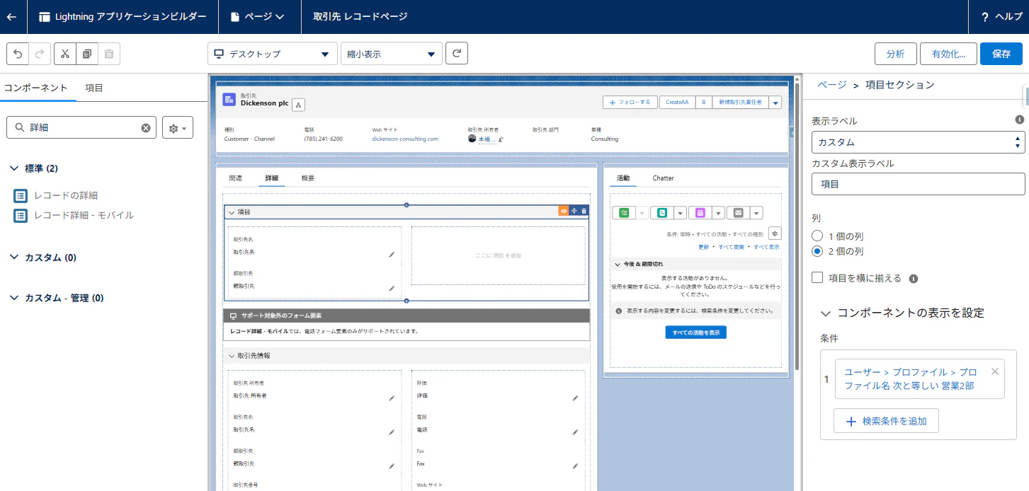Click the back arrow icon in header
The height and width of the screenshot is (491, 1029).
pyautogui.click(x=11, y=16)
